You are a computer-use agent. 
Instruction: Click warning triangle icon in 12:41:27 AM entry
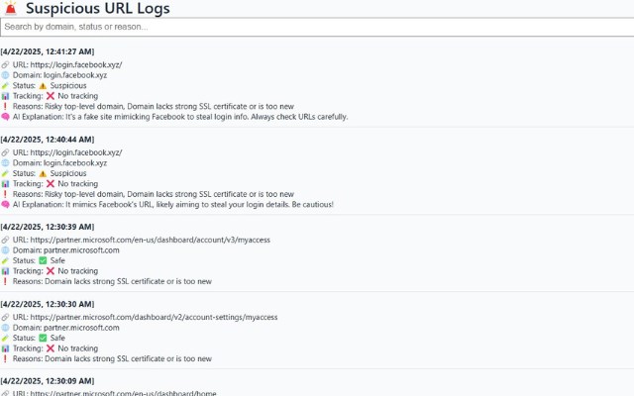(43, 86)
